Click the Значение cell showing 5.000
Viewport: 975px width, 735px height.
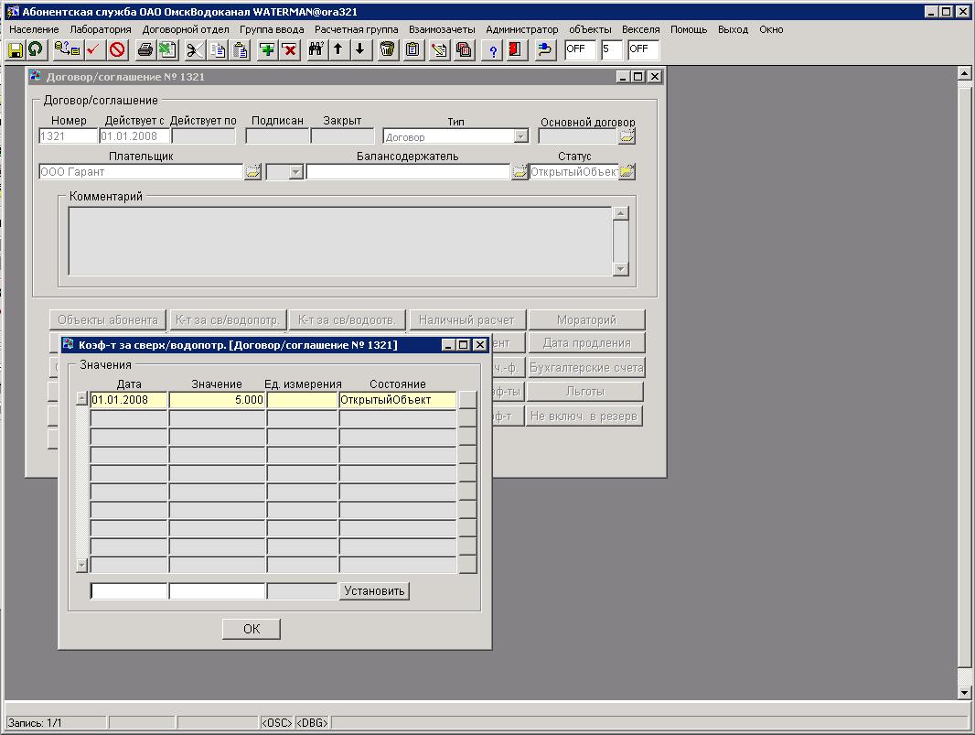pyautogui.click(x=217, y=400)
